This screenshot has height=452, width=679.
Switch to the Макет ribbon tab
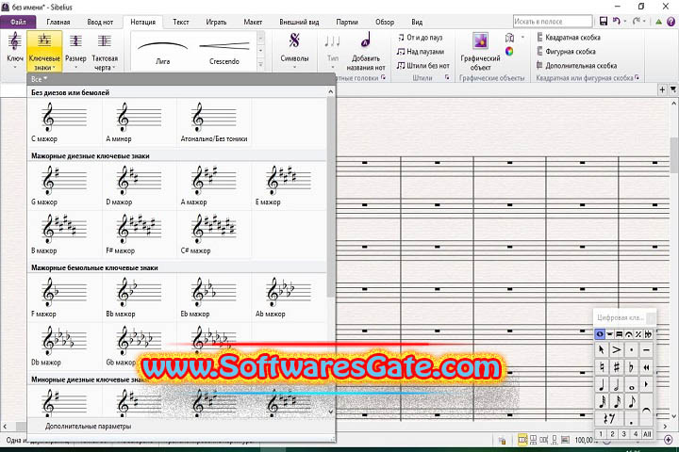pos(253,22)
